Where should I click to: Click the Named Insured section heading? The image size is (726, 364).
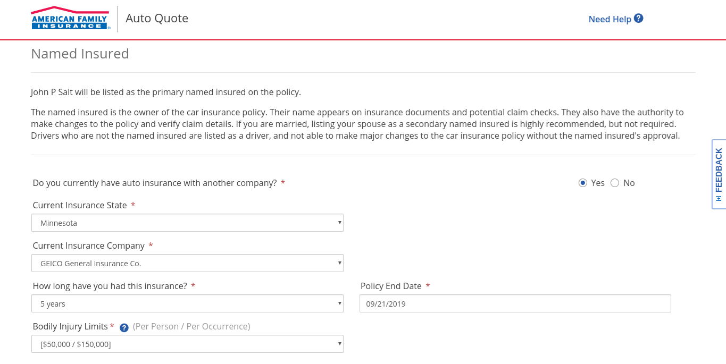coord(80,54)
